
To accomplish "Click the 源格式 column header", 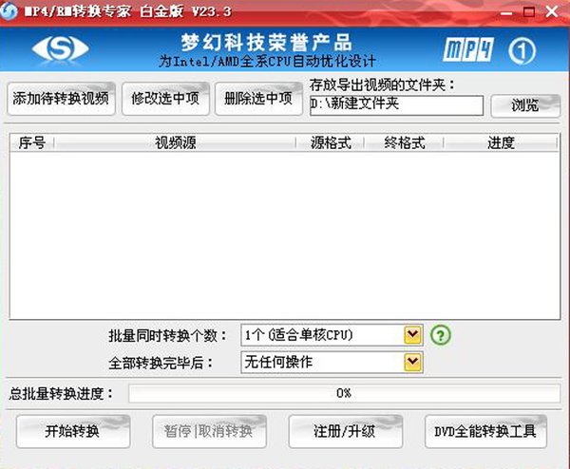I will [331, 142].
